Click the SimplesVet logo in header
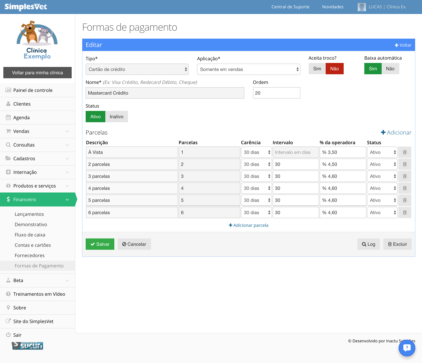 click(x=26, y=7)
